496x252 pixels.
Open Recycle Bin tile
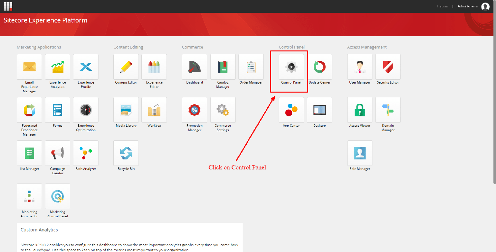click(x=126, y=153)
